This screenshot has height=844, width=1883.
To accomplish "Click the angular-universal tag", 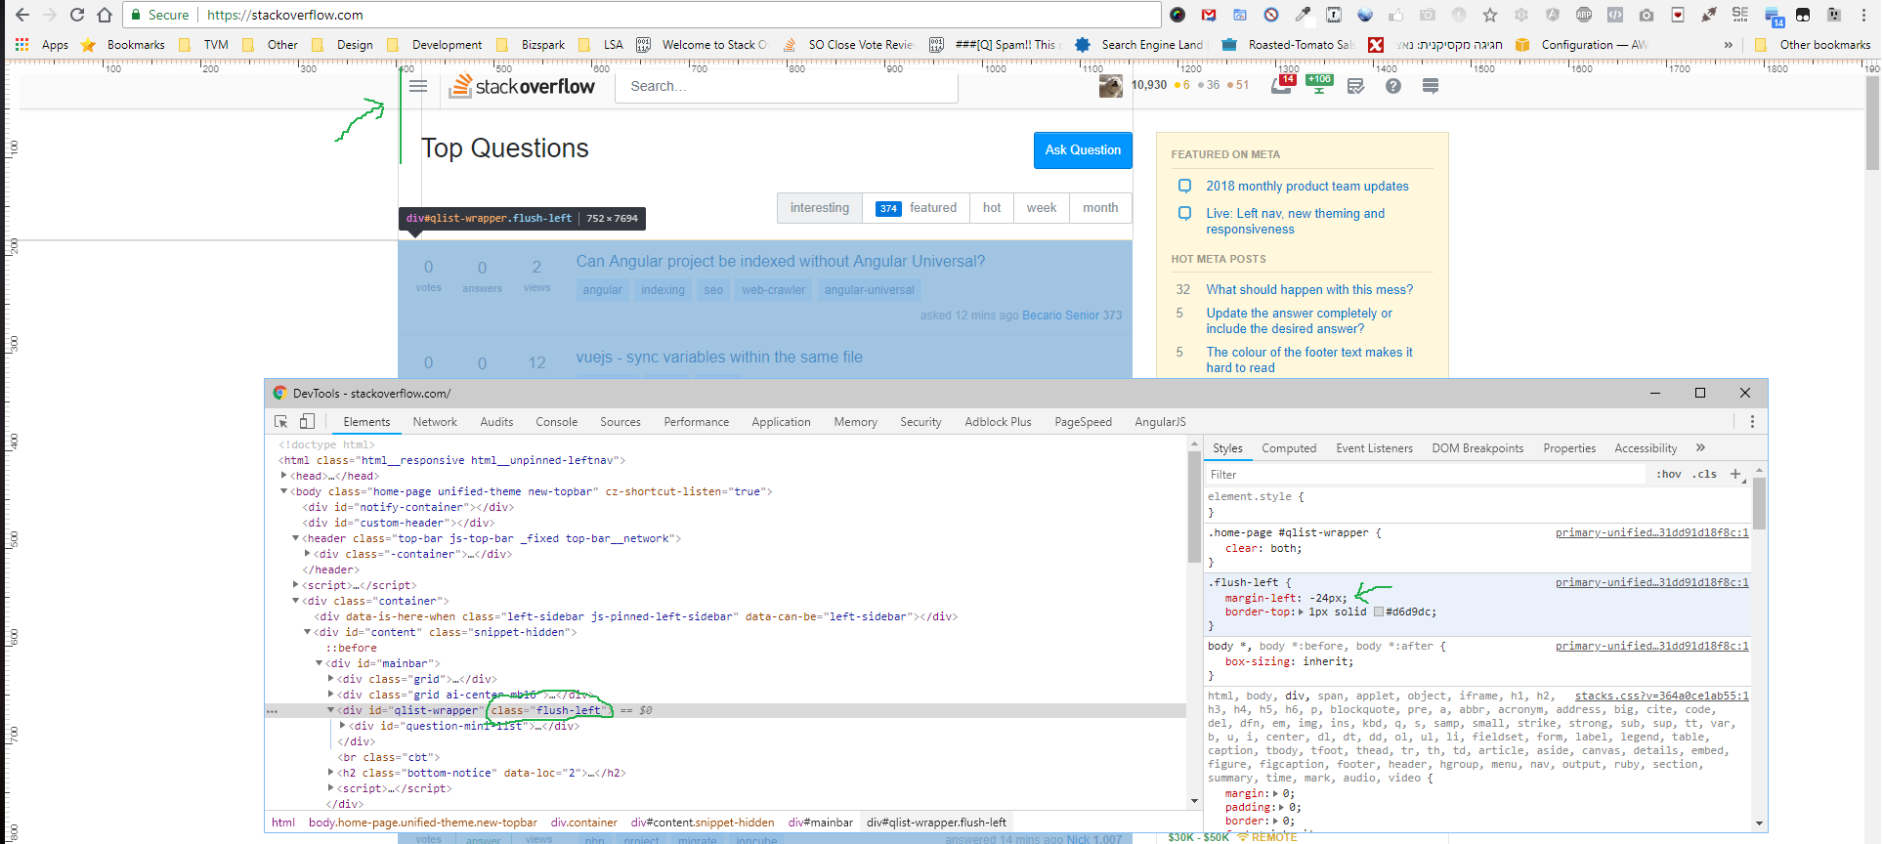I will pyautogui.click(x=870, y=290).
